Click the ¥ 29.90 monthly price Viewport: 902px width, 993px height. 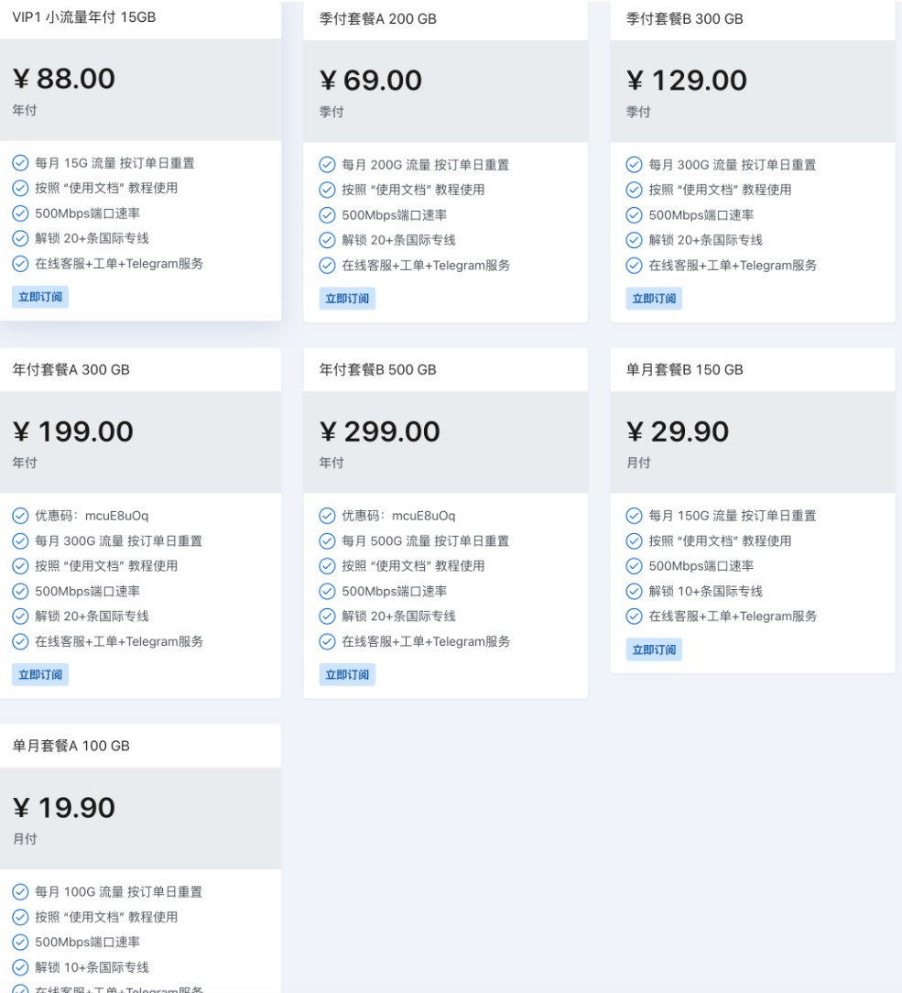678,431
